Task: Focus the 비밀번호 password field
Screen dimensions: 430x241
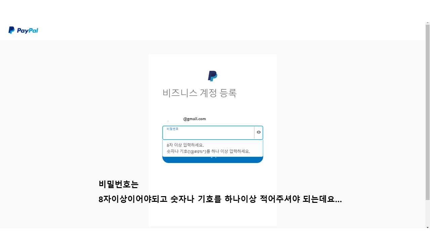Action: click(x=208, y=133)
